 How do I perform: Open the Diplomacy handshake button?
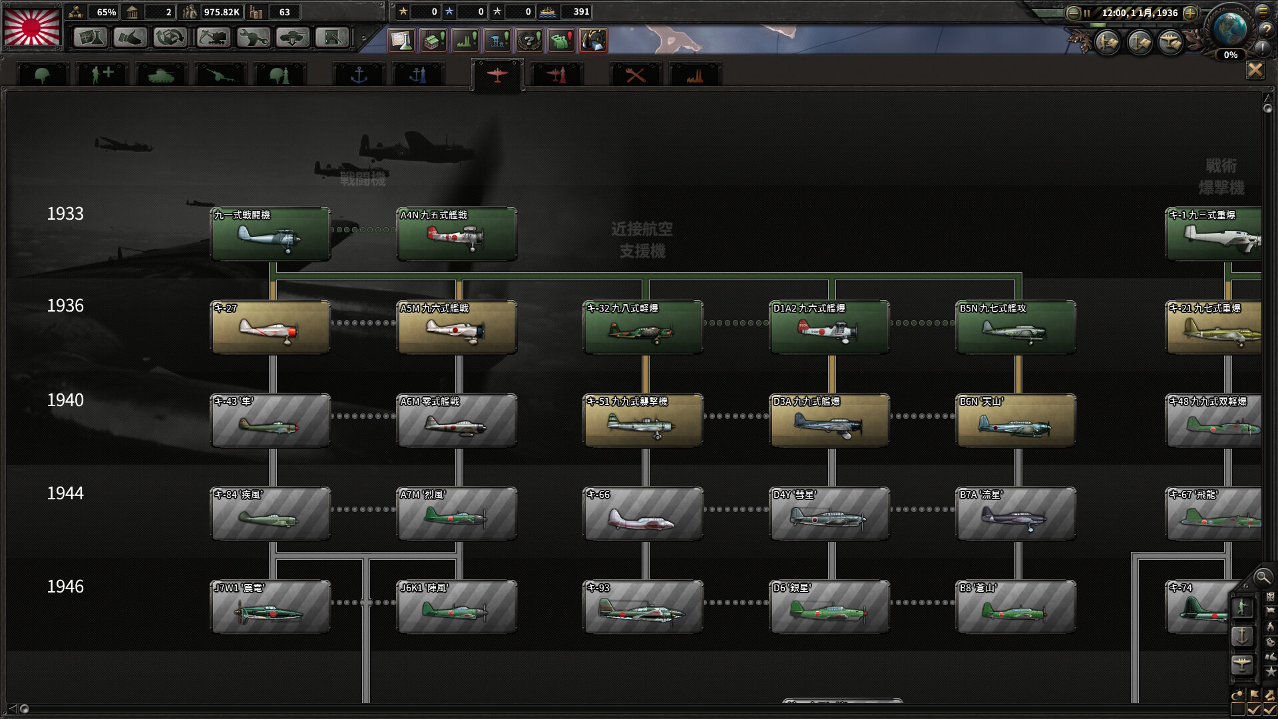coord(130,38)
